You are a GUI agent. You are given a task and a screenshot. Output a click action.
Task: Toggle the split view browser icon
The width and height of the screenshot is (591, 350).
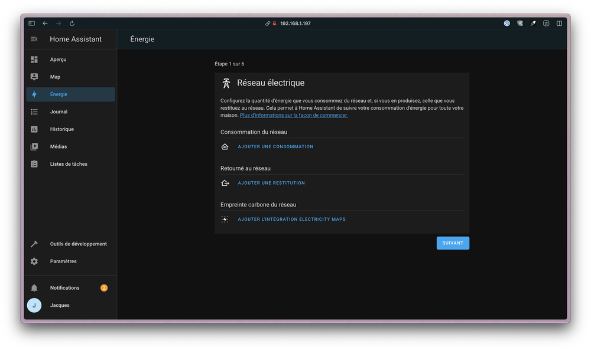click(559, 24)
